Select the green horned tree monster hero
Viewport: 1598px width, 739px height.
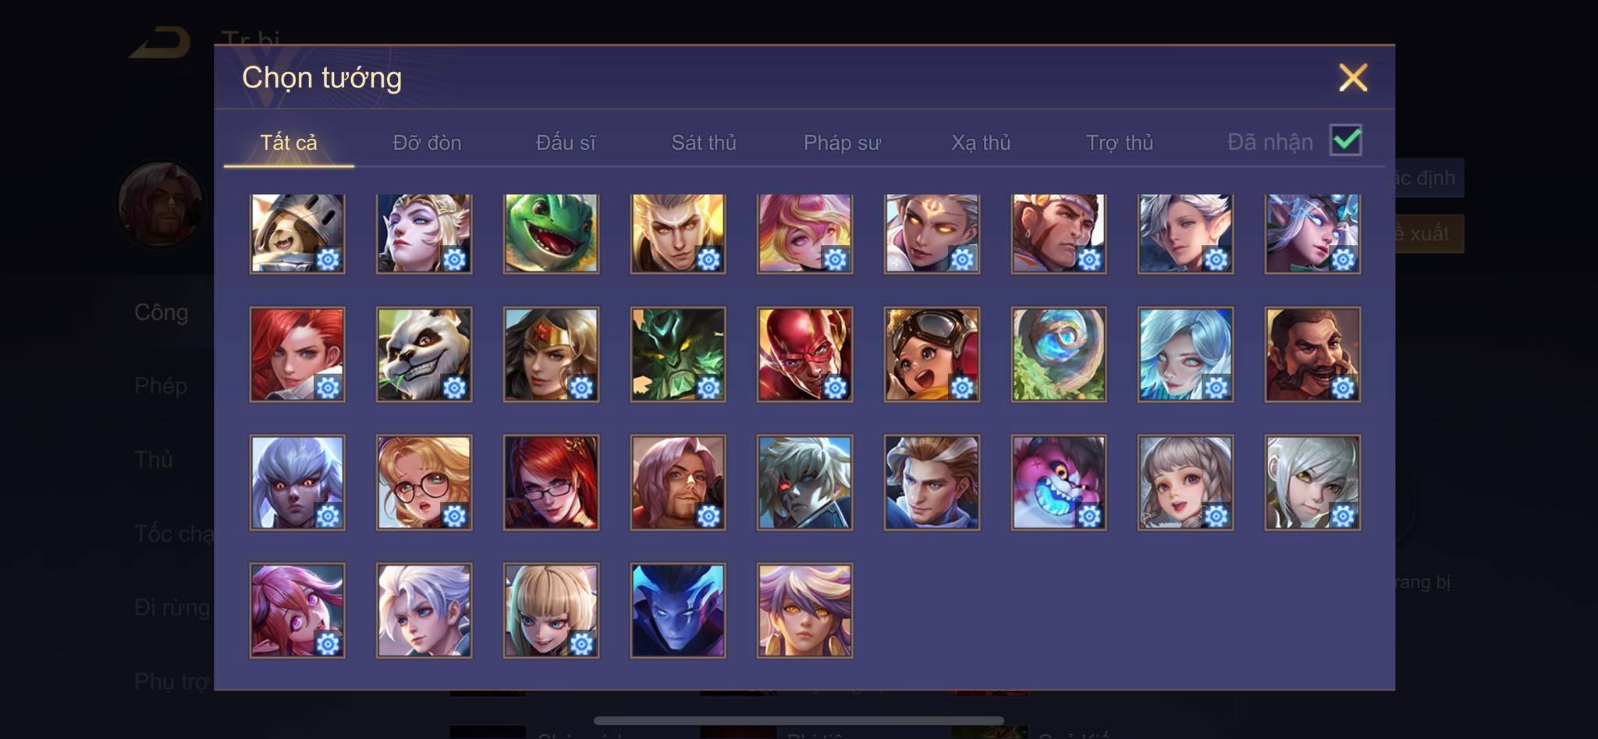[x=678, y=354]
